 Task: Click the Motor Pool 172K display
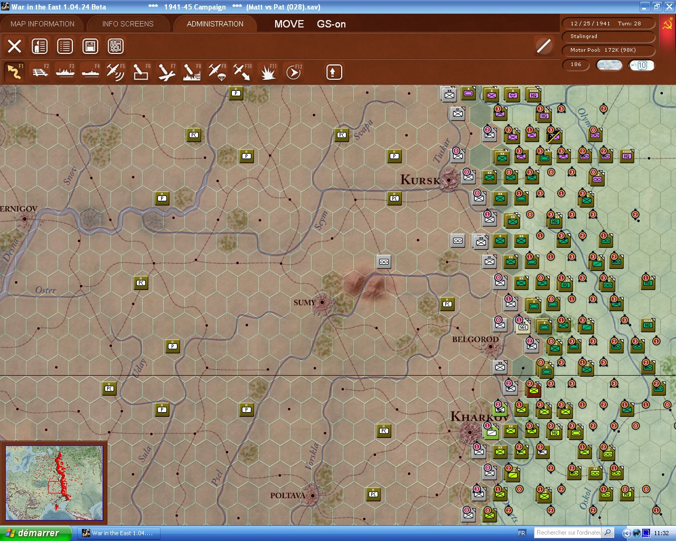(x=608, y=50)
